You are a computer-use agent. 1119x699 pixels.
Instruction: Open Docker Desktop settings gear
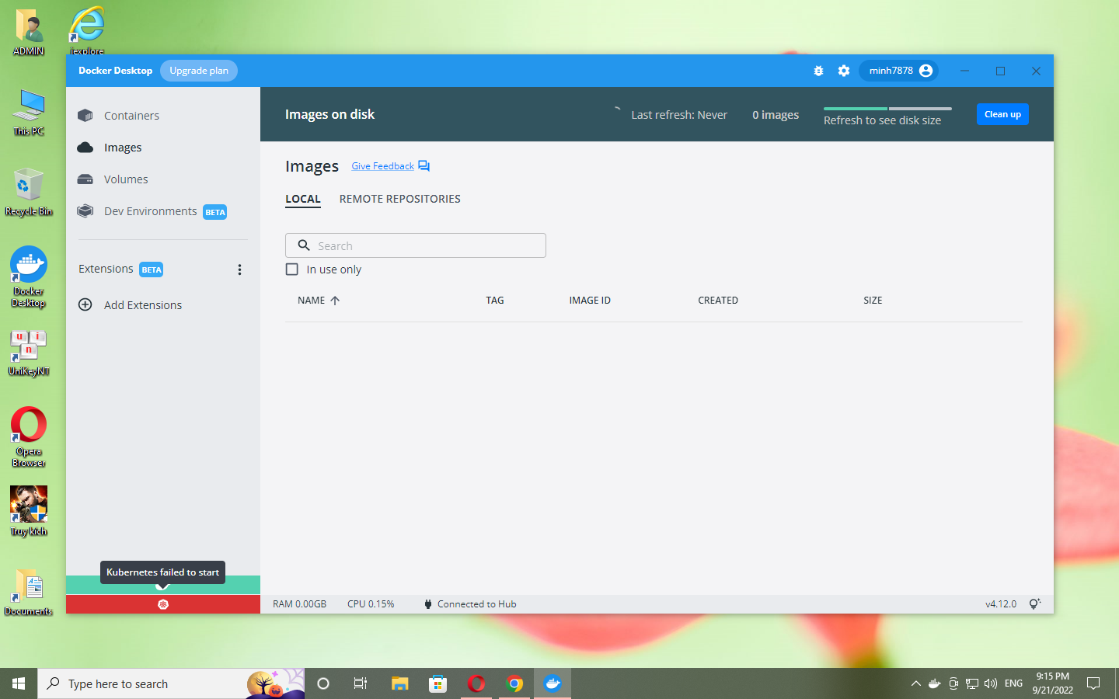click(x=844, y=71)
